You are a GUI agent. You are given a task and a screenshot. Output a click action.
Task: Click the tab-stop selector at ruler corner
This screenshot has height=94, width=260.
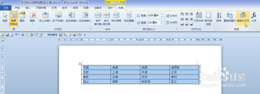(x=3, y=40)
